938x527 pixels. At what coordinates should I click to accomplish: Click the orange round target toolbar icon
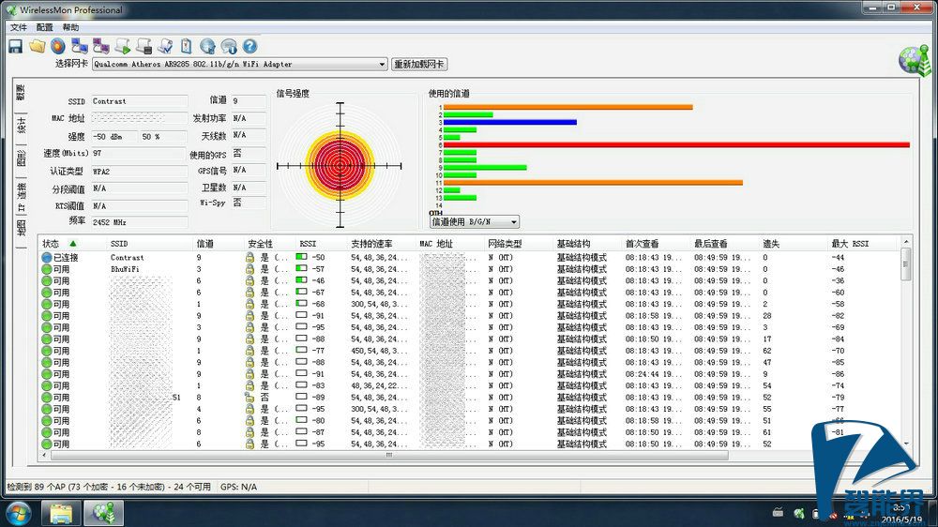tap(58, 45)
